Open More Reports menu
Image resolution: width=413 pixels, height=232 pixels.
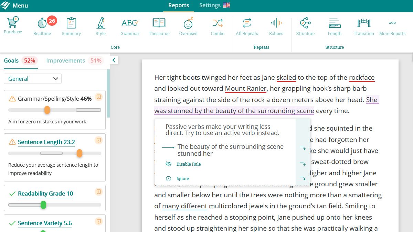[x=392, y=25]
